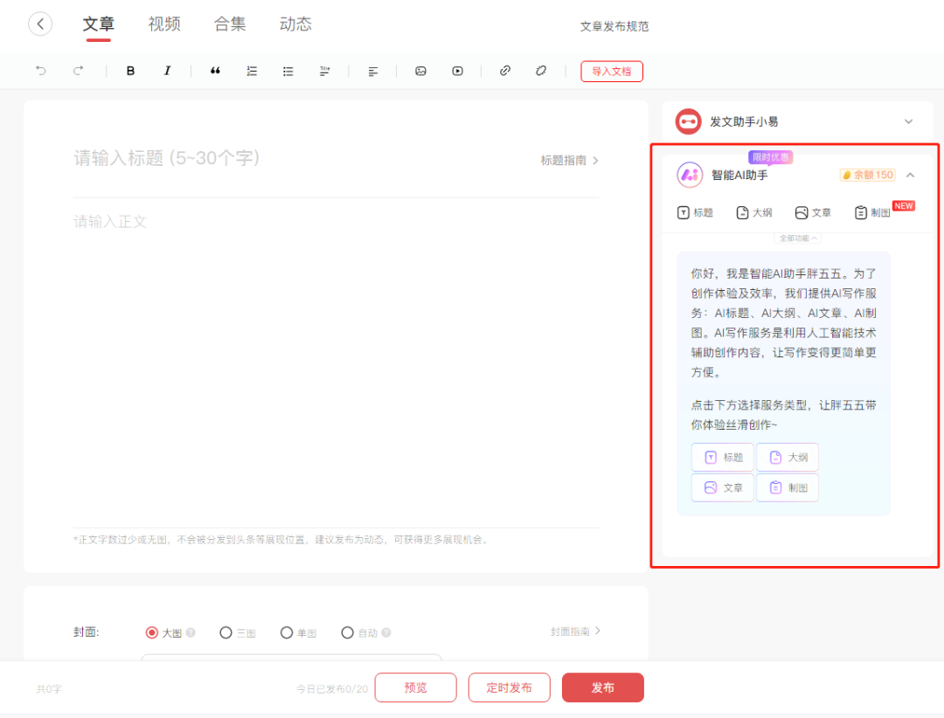Image resolution: width=944 pixels, height=718 pixels.
Task: Insert a hyperlink using the link icon
Action: (x=504, y=72)
